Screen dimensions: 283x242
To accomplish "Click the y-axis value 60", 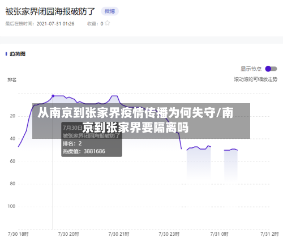I will [12, 161].
